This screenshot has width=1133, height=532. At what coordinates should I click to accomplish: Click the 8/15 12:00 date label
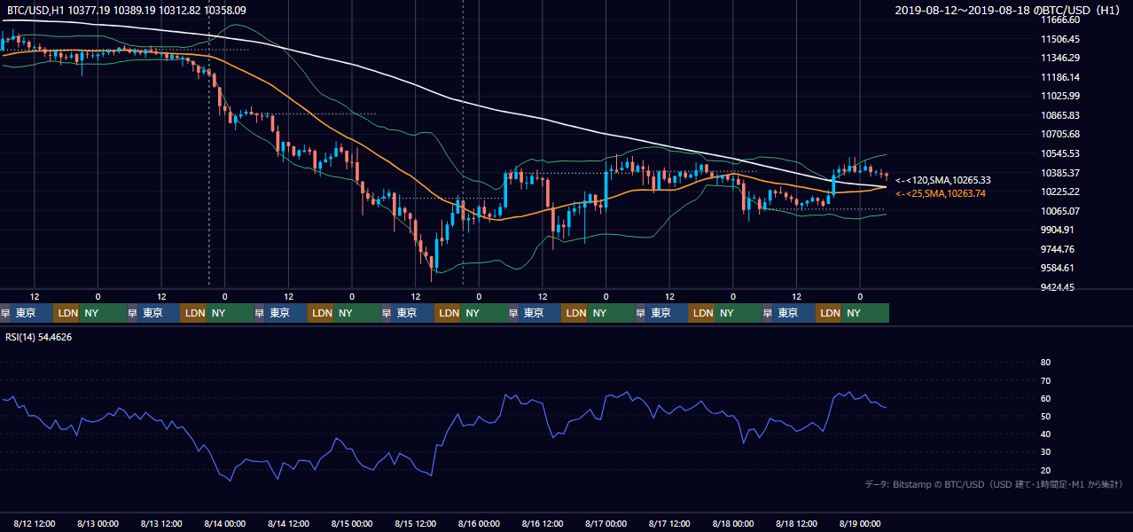pos(416,523)
